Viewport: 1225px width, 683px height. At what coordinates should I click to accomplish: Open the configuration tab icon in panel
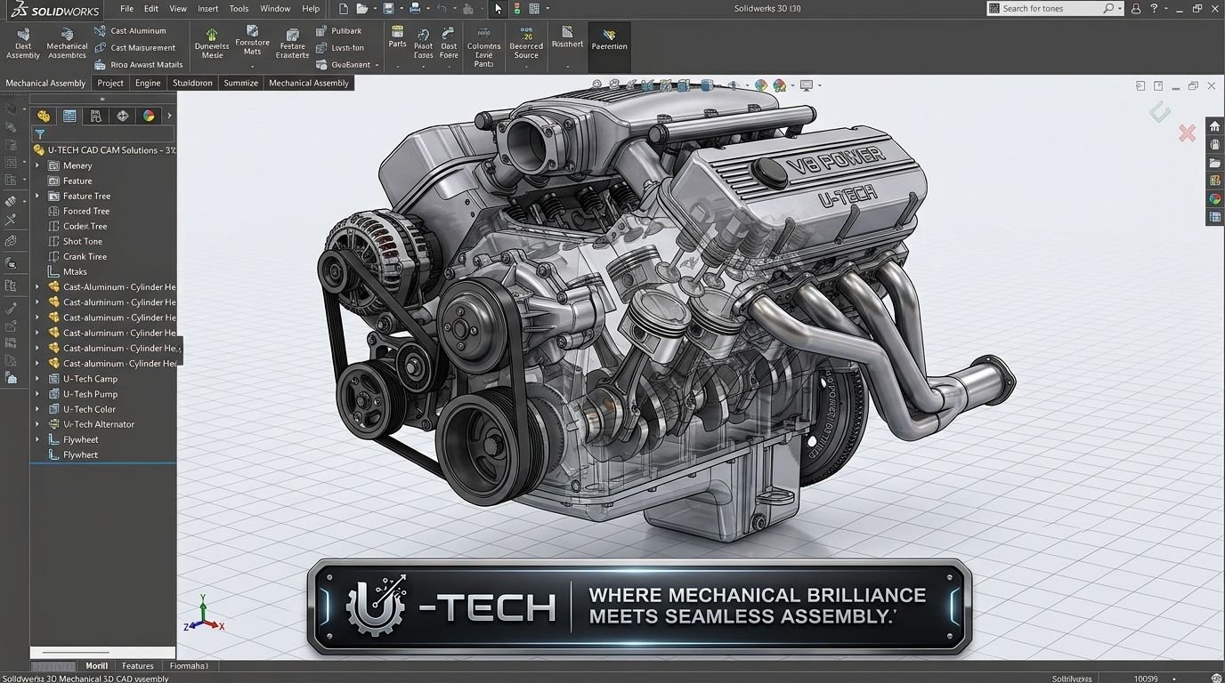(x=96, y=117)
